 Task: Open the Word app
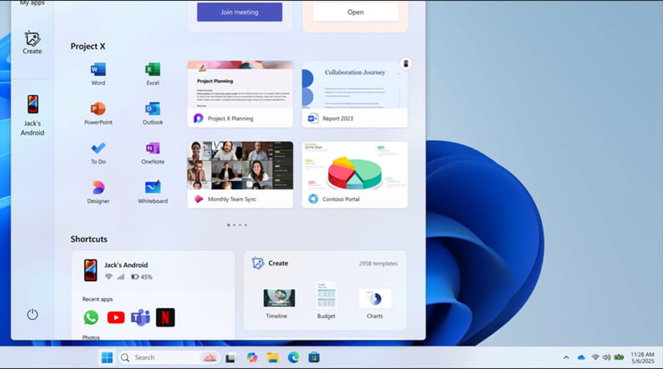pyautogui.click(x=98, y=74)
